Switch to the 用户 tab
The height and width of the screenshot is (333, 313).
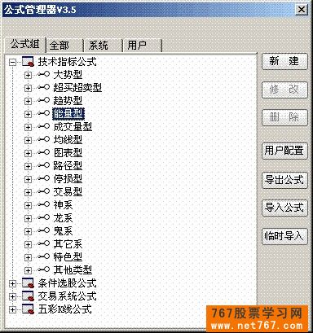pyautogui.click(x=142, y=45)
